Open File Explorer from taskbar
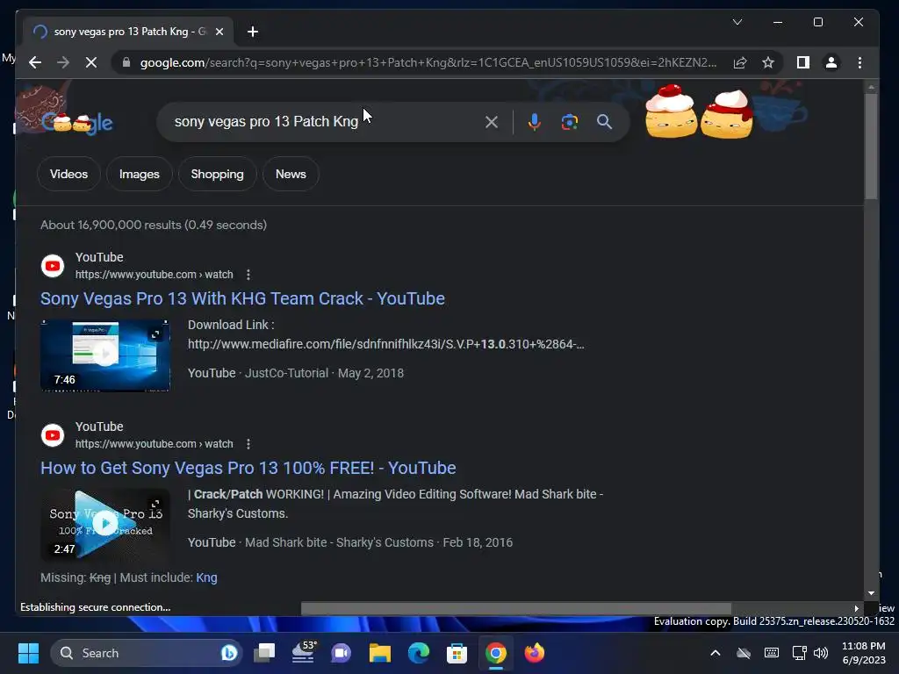This screenshot has width=899, height=674. [x=379, y=653]
